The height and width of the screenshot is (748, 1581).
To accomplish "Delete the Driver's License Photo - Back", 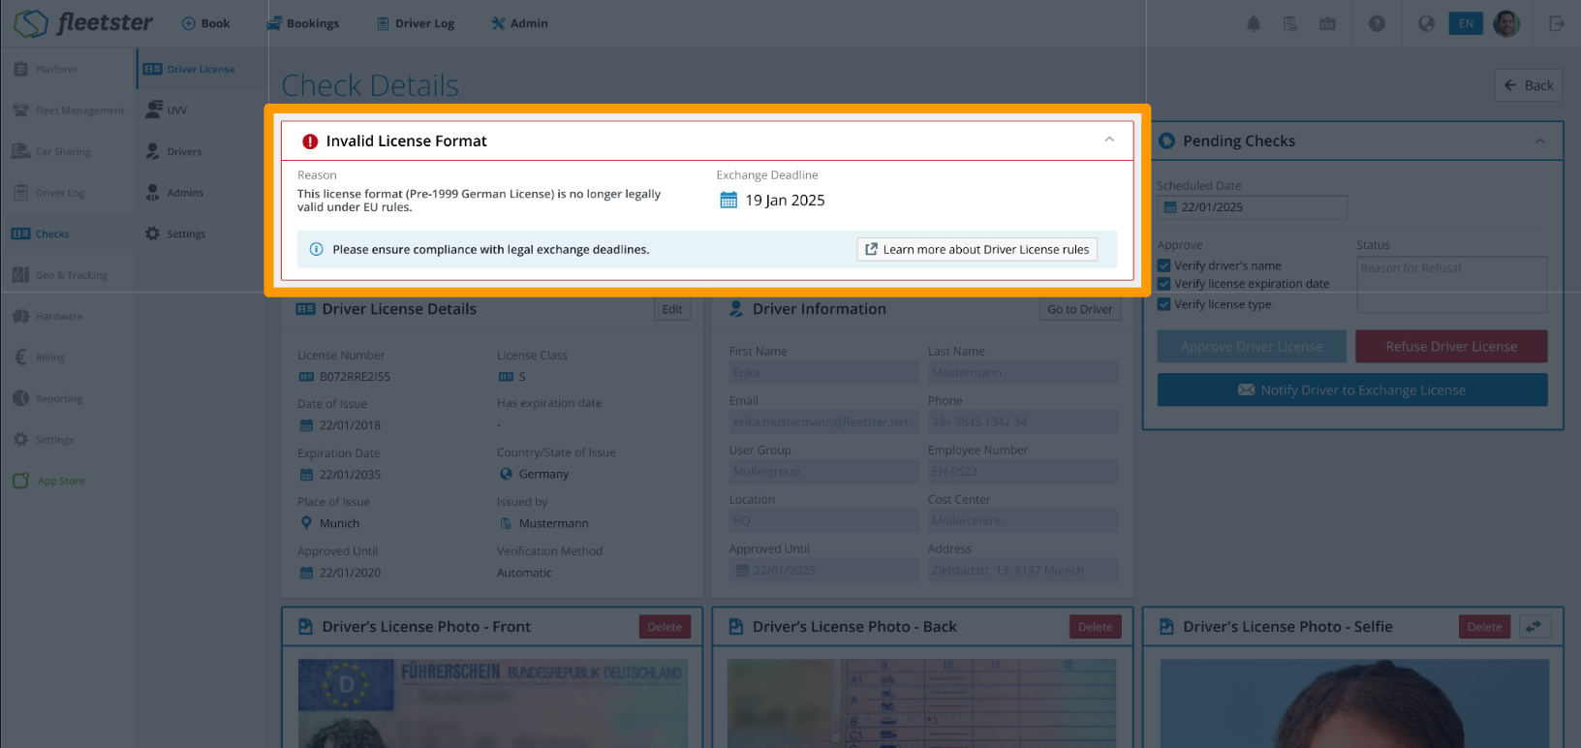I will pyautogui.click(x=1096, y=627).
